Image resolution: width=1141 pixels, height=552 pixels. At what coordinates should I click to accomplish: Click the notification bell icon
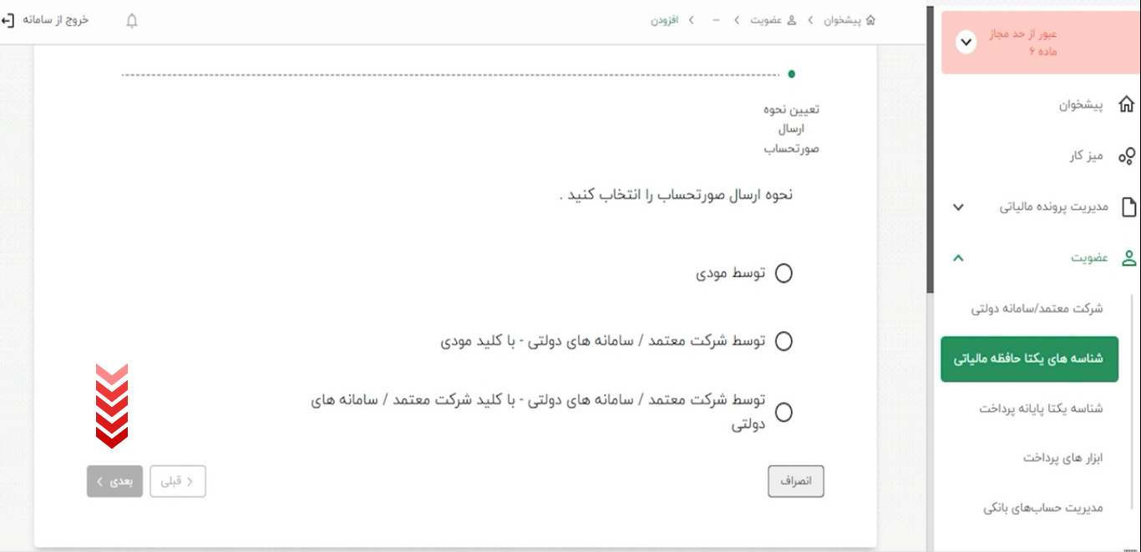(132, 21)
